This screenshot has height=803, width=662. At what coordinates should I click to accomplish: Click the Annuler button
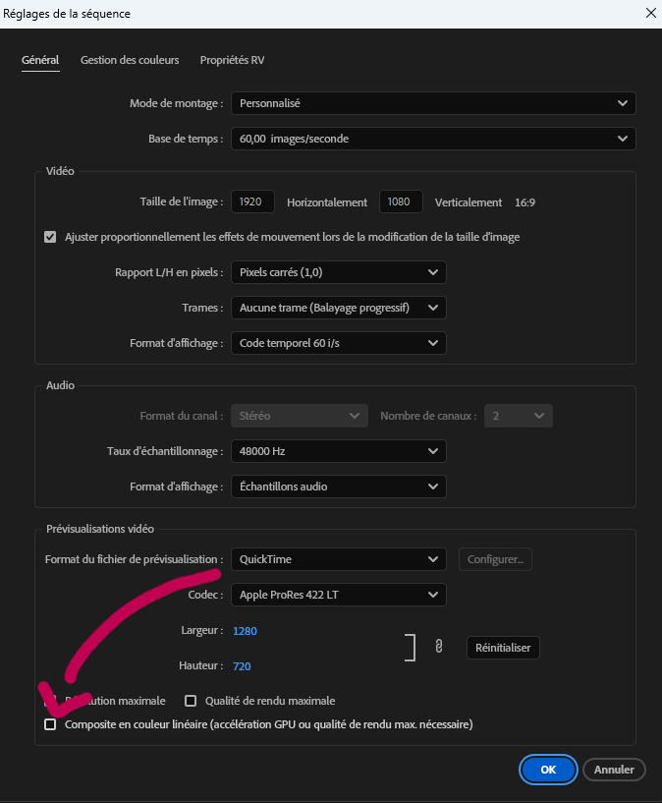pos(614,770)
